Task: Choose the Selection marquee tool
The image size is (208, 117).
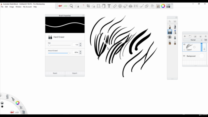Action: tap(77, 6)
